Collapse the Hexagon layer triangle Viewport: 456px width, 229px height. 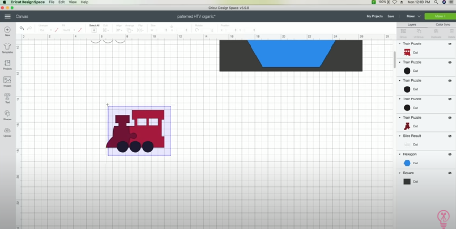pyautogui.click(x=400, y=154)
